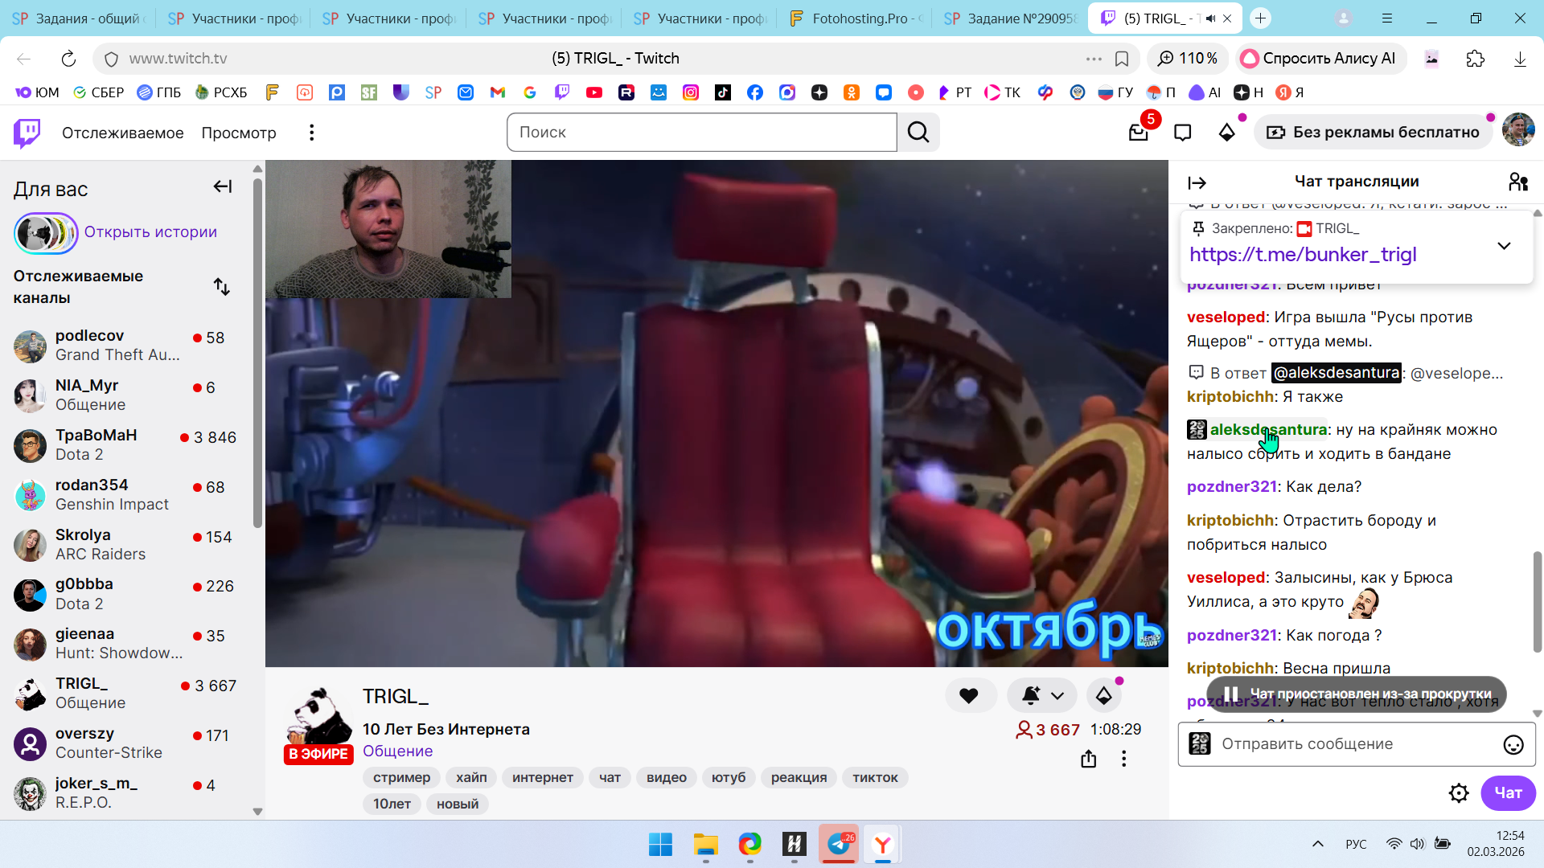Expand the pinned message chevron
This screenshot has height=868, width=1544.
[1504, 246]
